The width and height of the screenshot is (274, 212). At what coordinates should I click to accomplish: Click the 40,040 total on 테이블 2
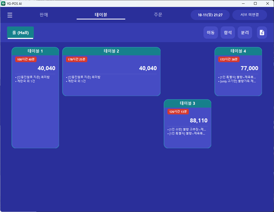point(148,68)
